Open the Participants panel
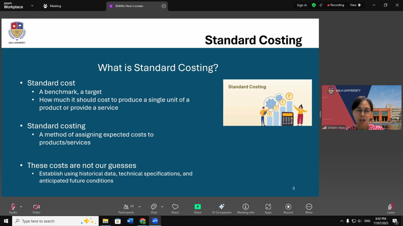 click(x=126, y=207)
